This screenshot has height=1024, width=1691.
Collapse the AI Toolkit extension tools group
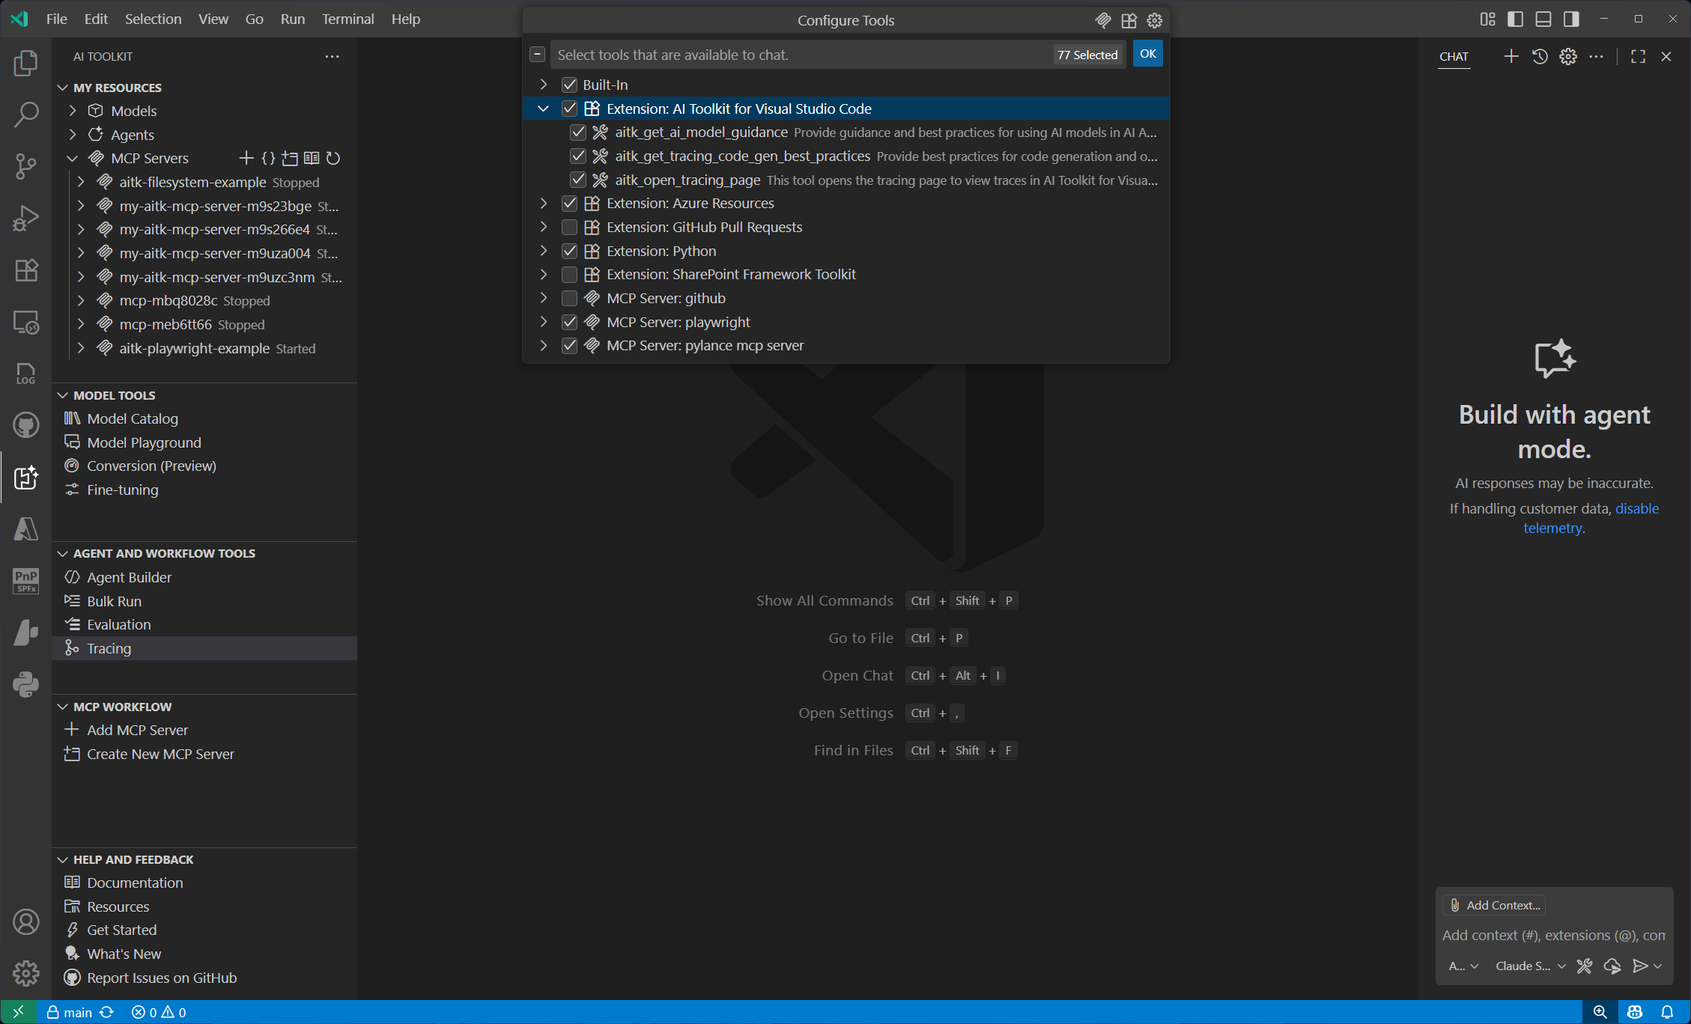pyautogui.click(x=544, y=109)
